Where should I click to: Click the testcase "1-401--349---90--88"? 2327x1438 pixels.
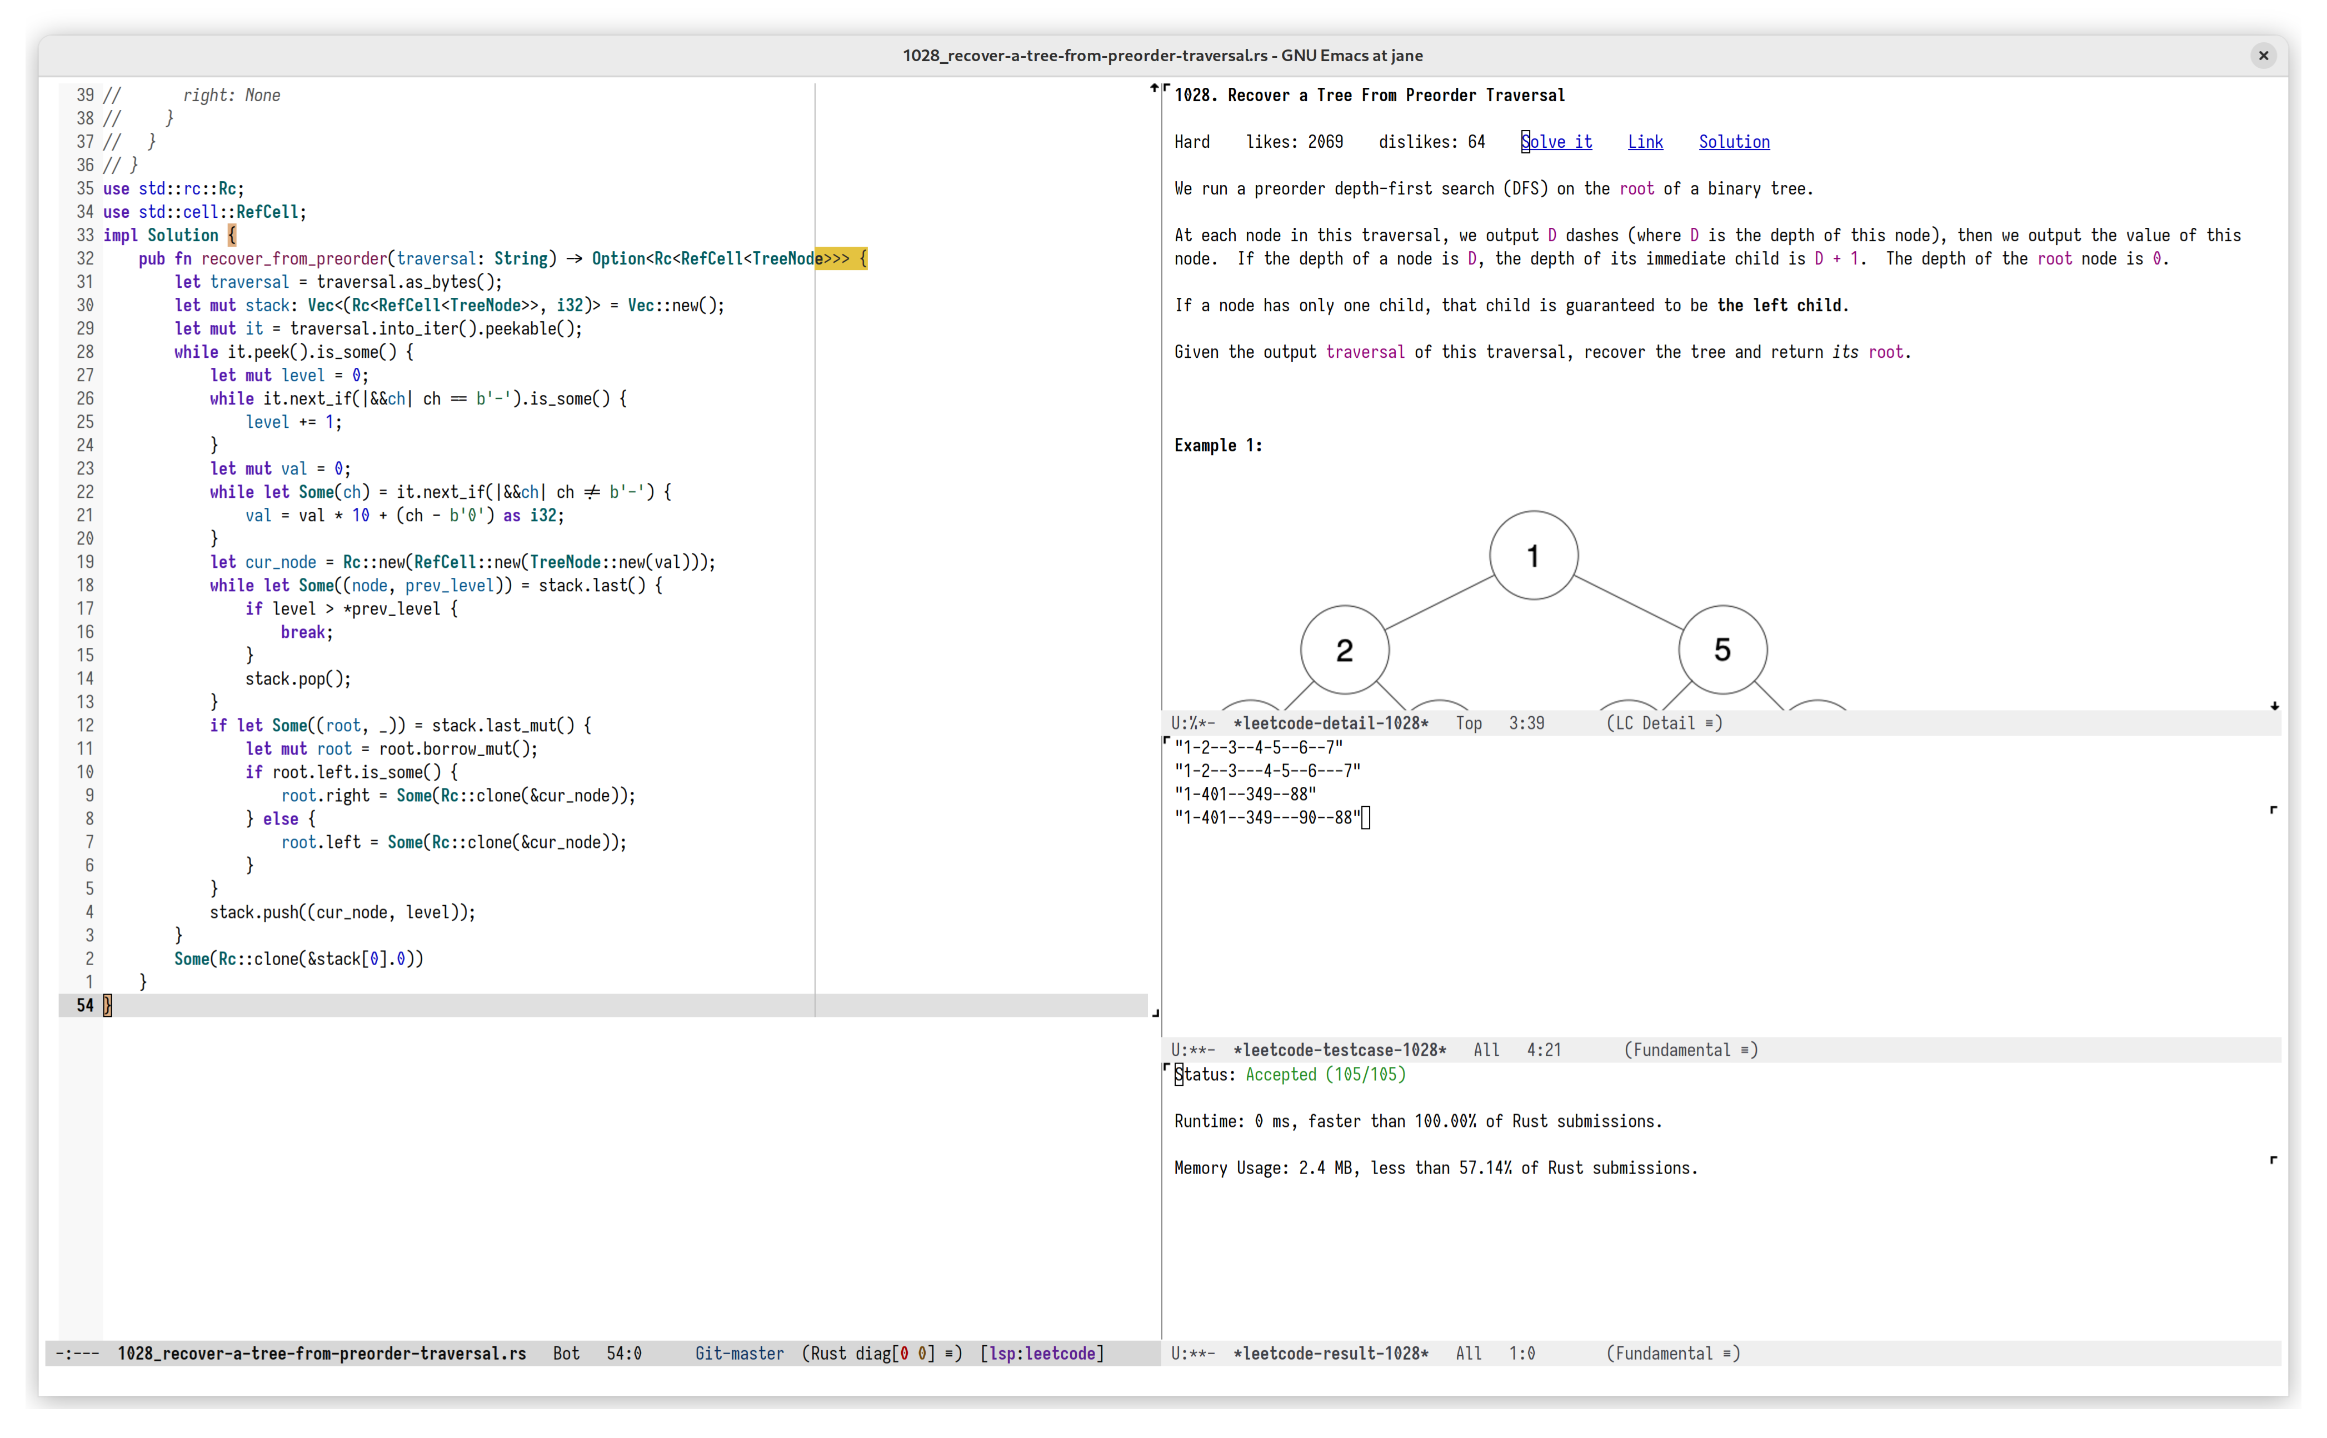click(x=1267, y=817)
